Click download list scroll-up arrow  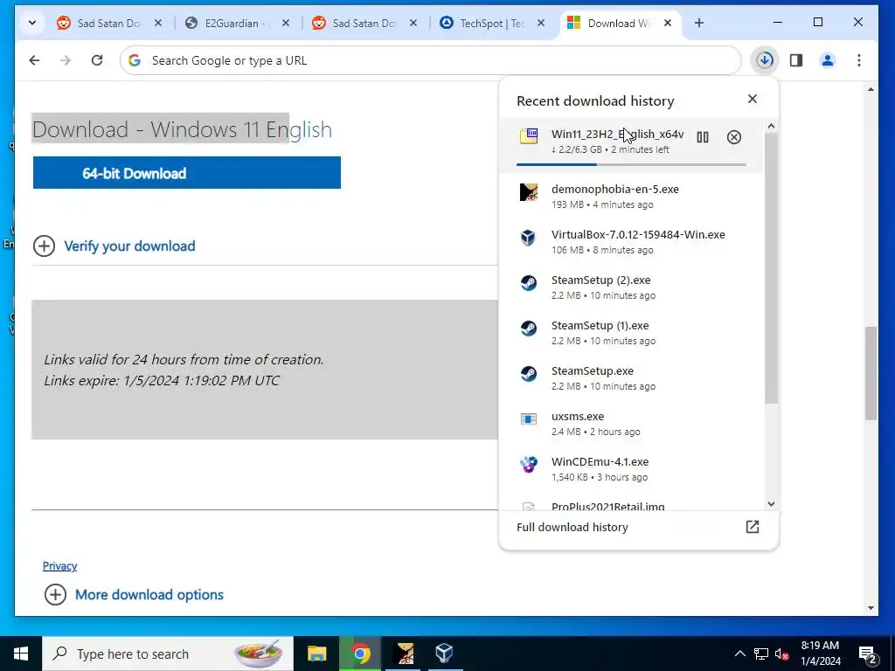coord(771,126)
